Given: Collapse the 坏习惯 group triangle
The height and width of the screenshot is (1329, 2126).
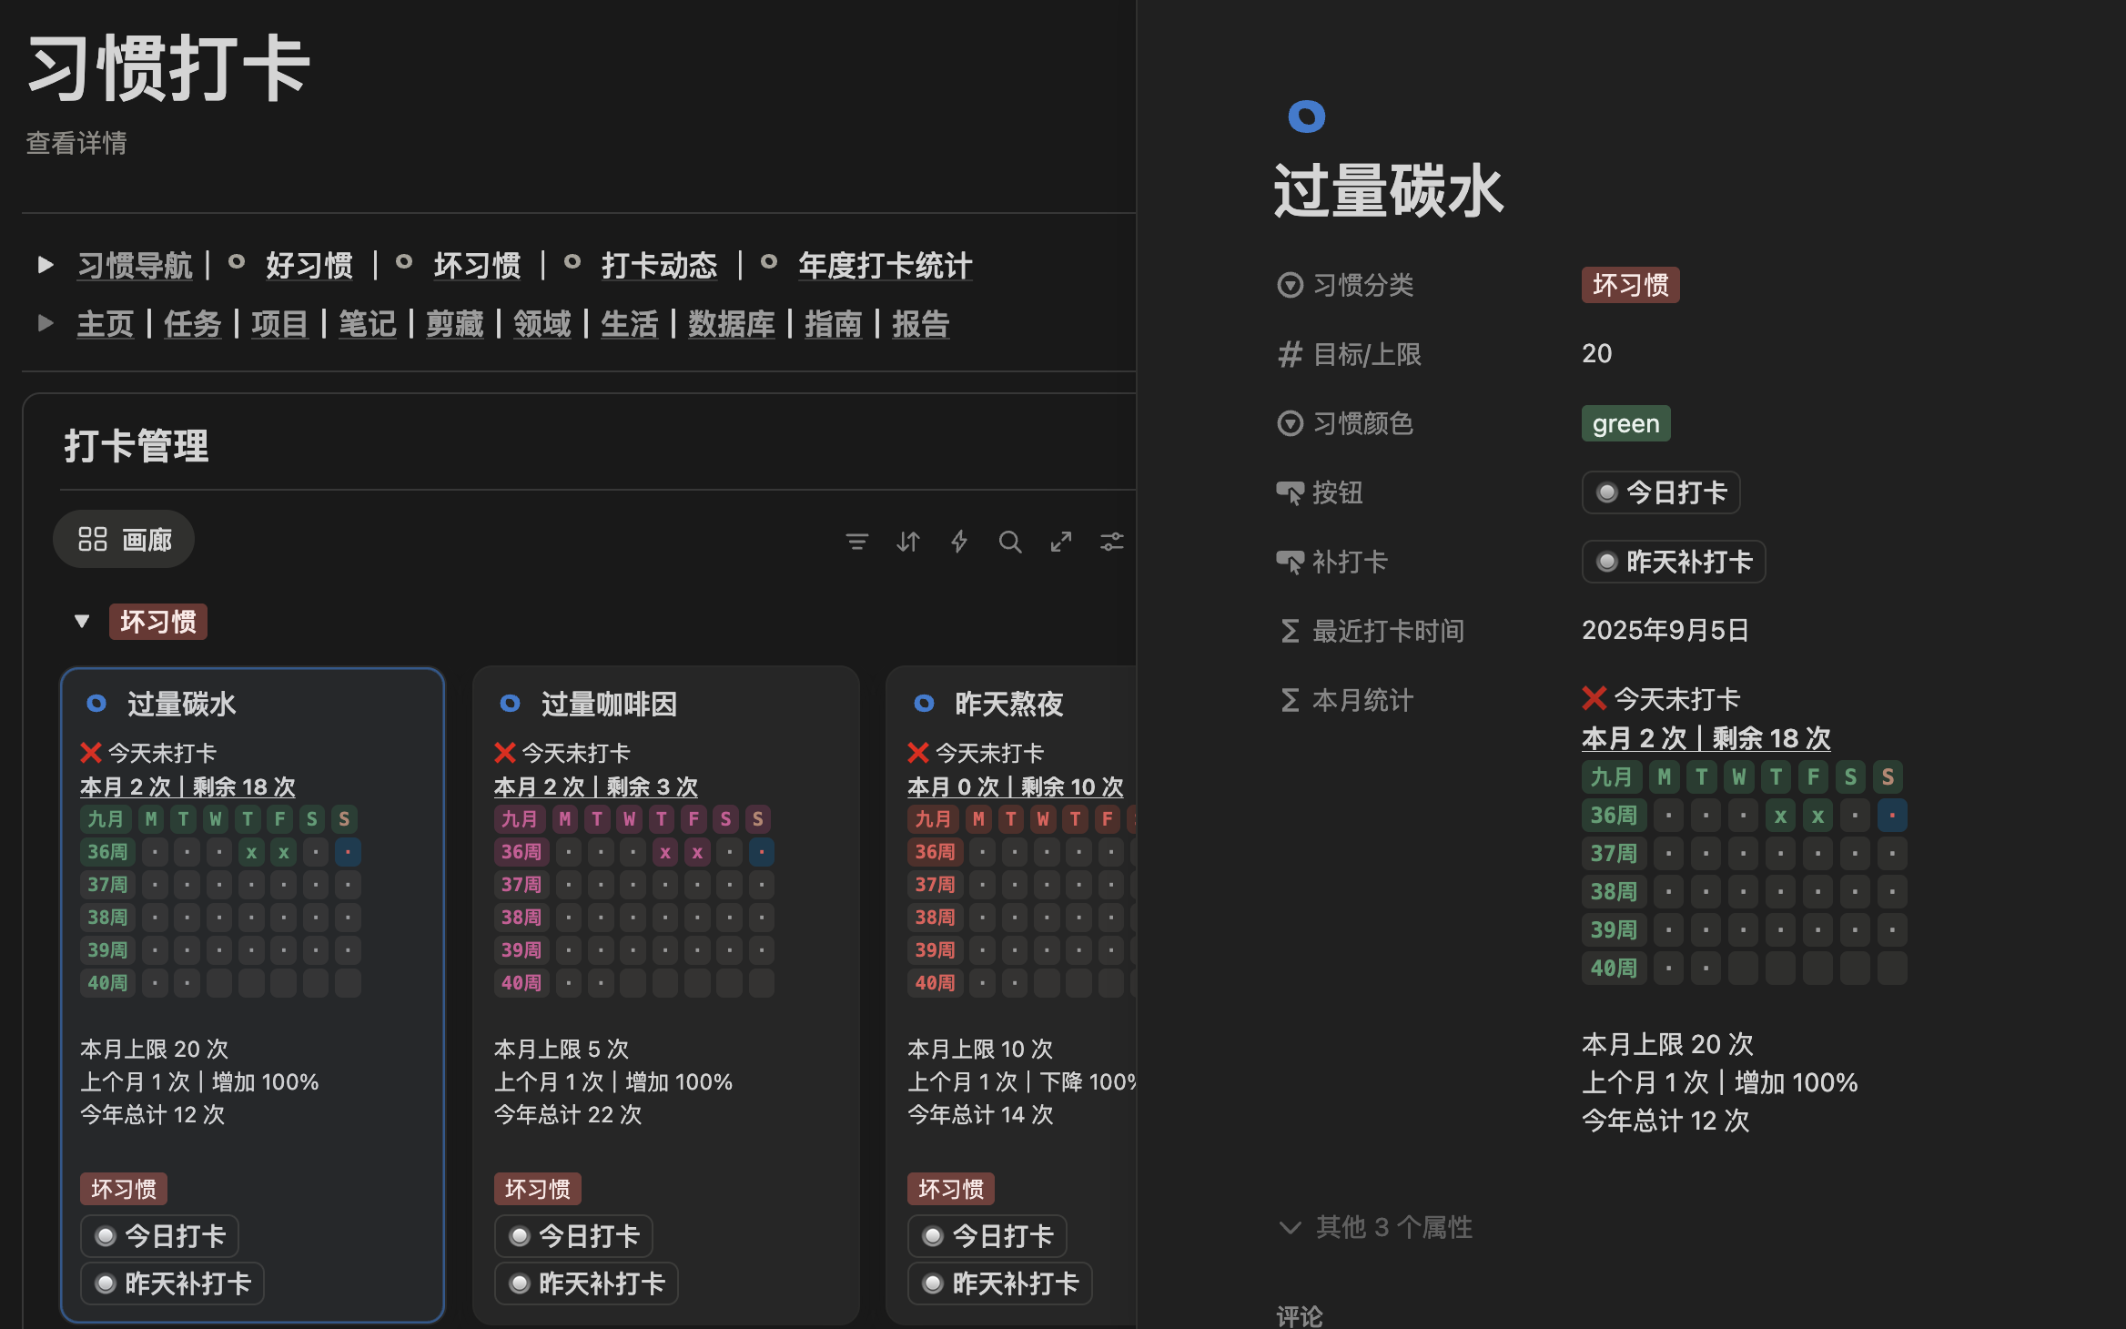Looking at the screenshot, I should [x=82, y=622].
